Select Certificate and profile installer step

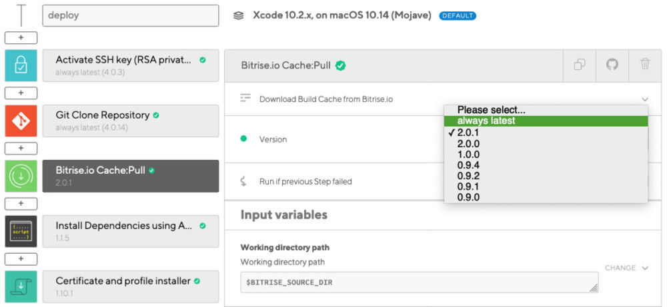point(131,286)
